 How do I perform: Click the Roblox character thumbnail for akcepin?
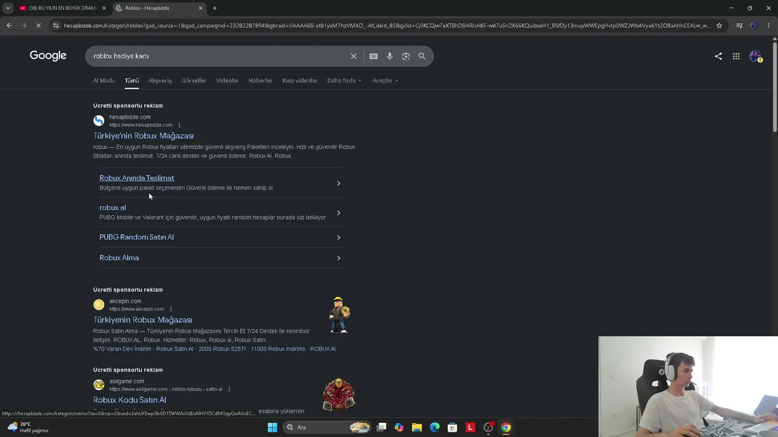pos(339,315)
